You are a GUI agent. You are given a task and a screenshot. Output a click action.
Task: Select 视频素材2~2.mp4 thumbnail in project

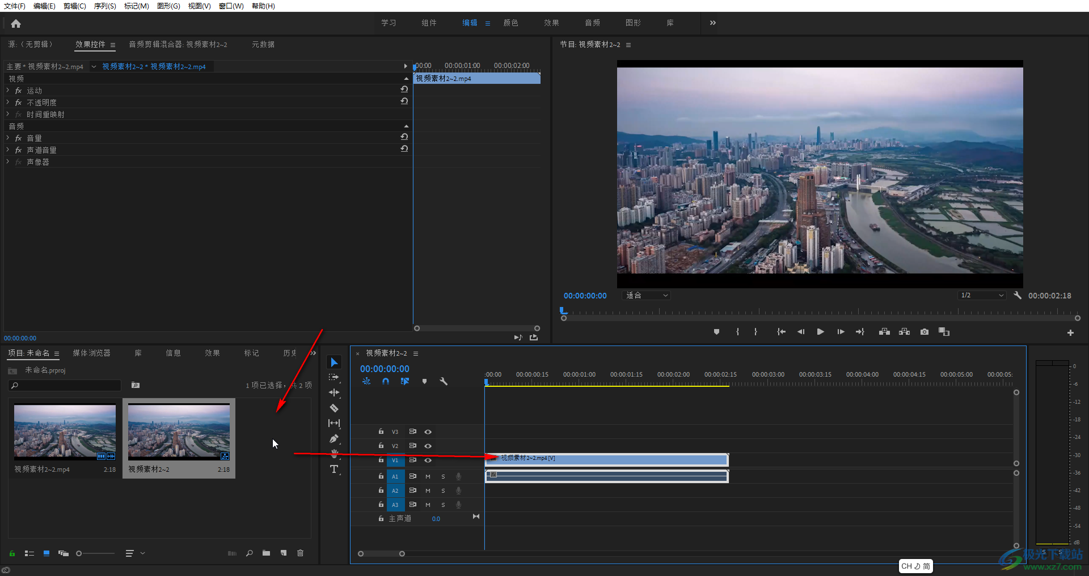tap(65, 431)
